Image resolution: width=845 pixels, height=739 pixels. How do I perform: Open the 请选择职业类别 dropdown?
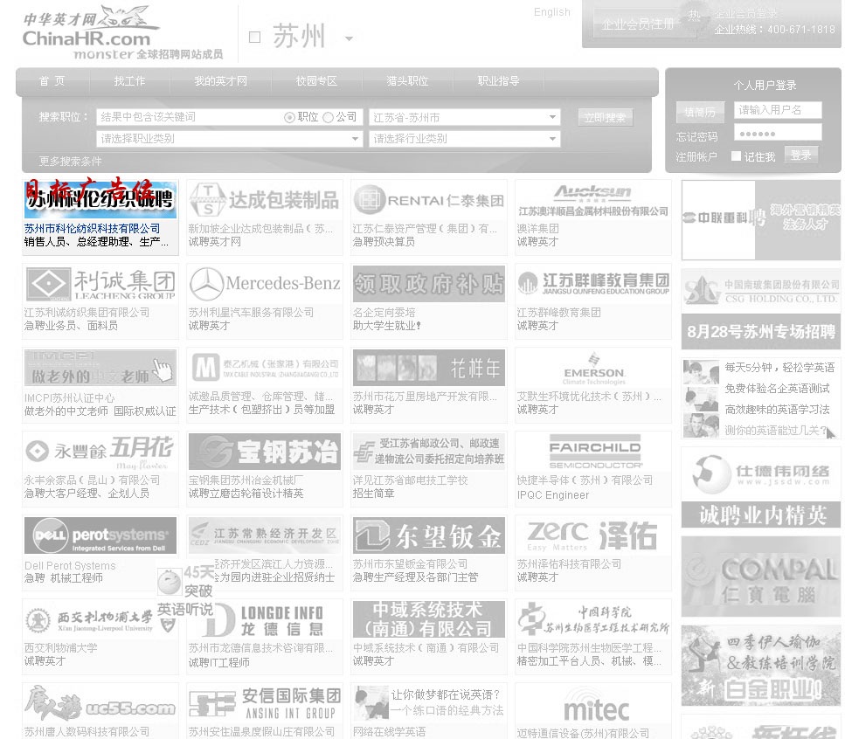click(x=229, y=139)
